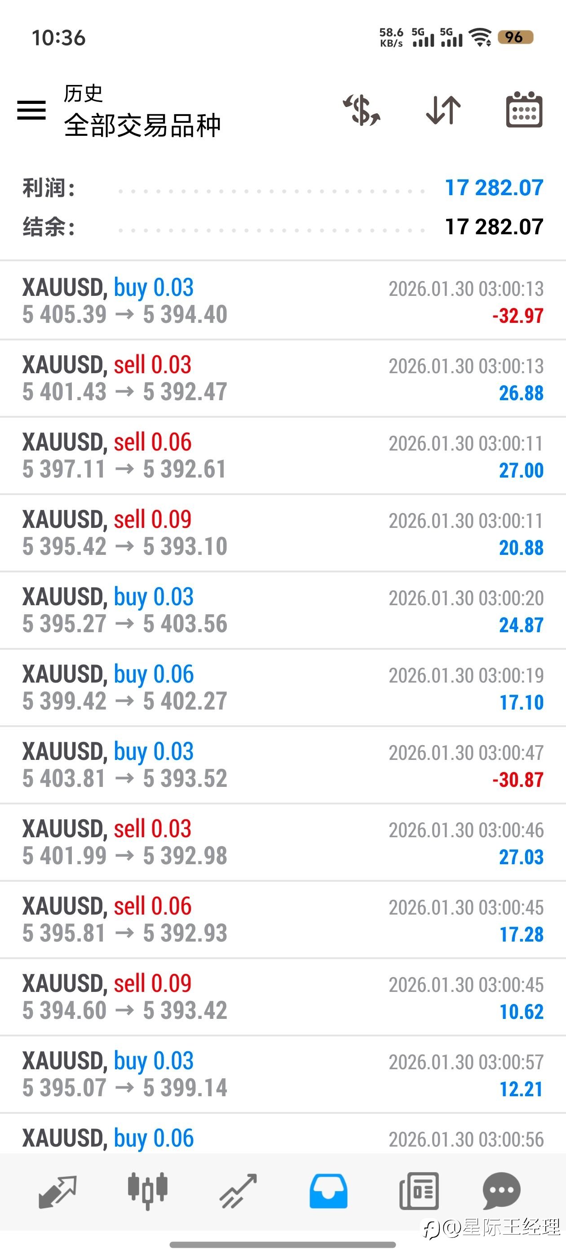The image size is (566, 1259).
Task: Tap the sell 0.09 trade with 10.62 profit
Action: pos(283,997)
